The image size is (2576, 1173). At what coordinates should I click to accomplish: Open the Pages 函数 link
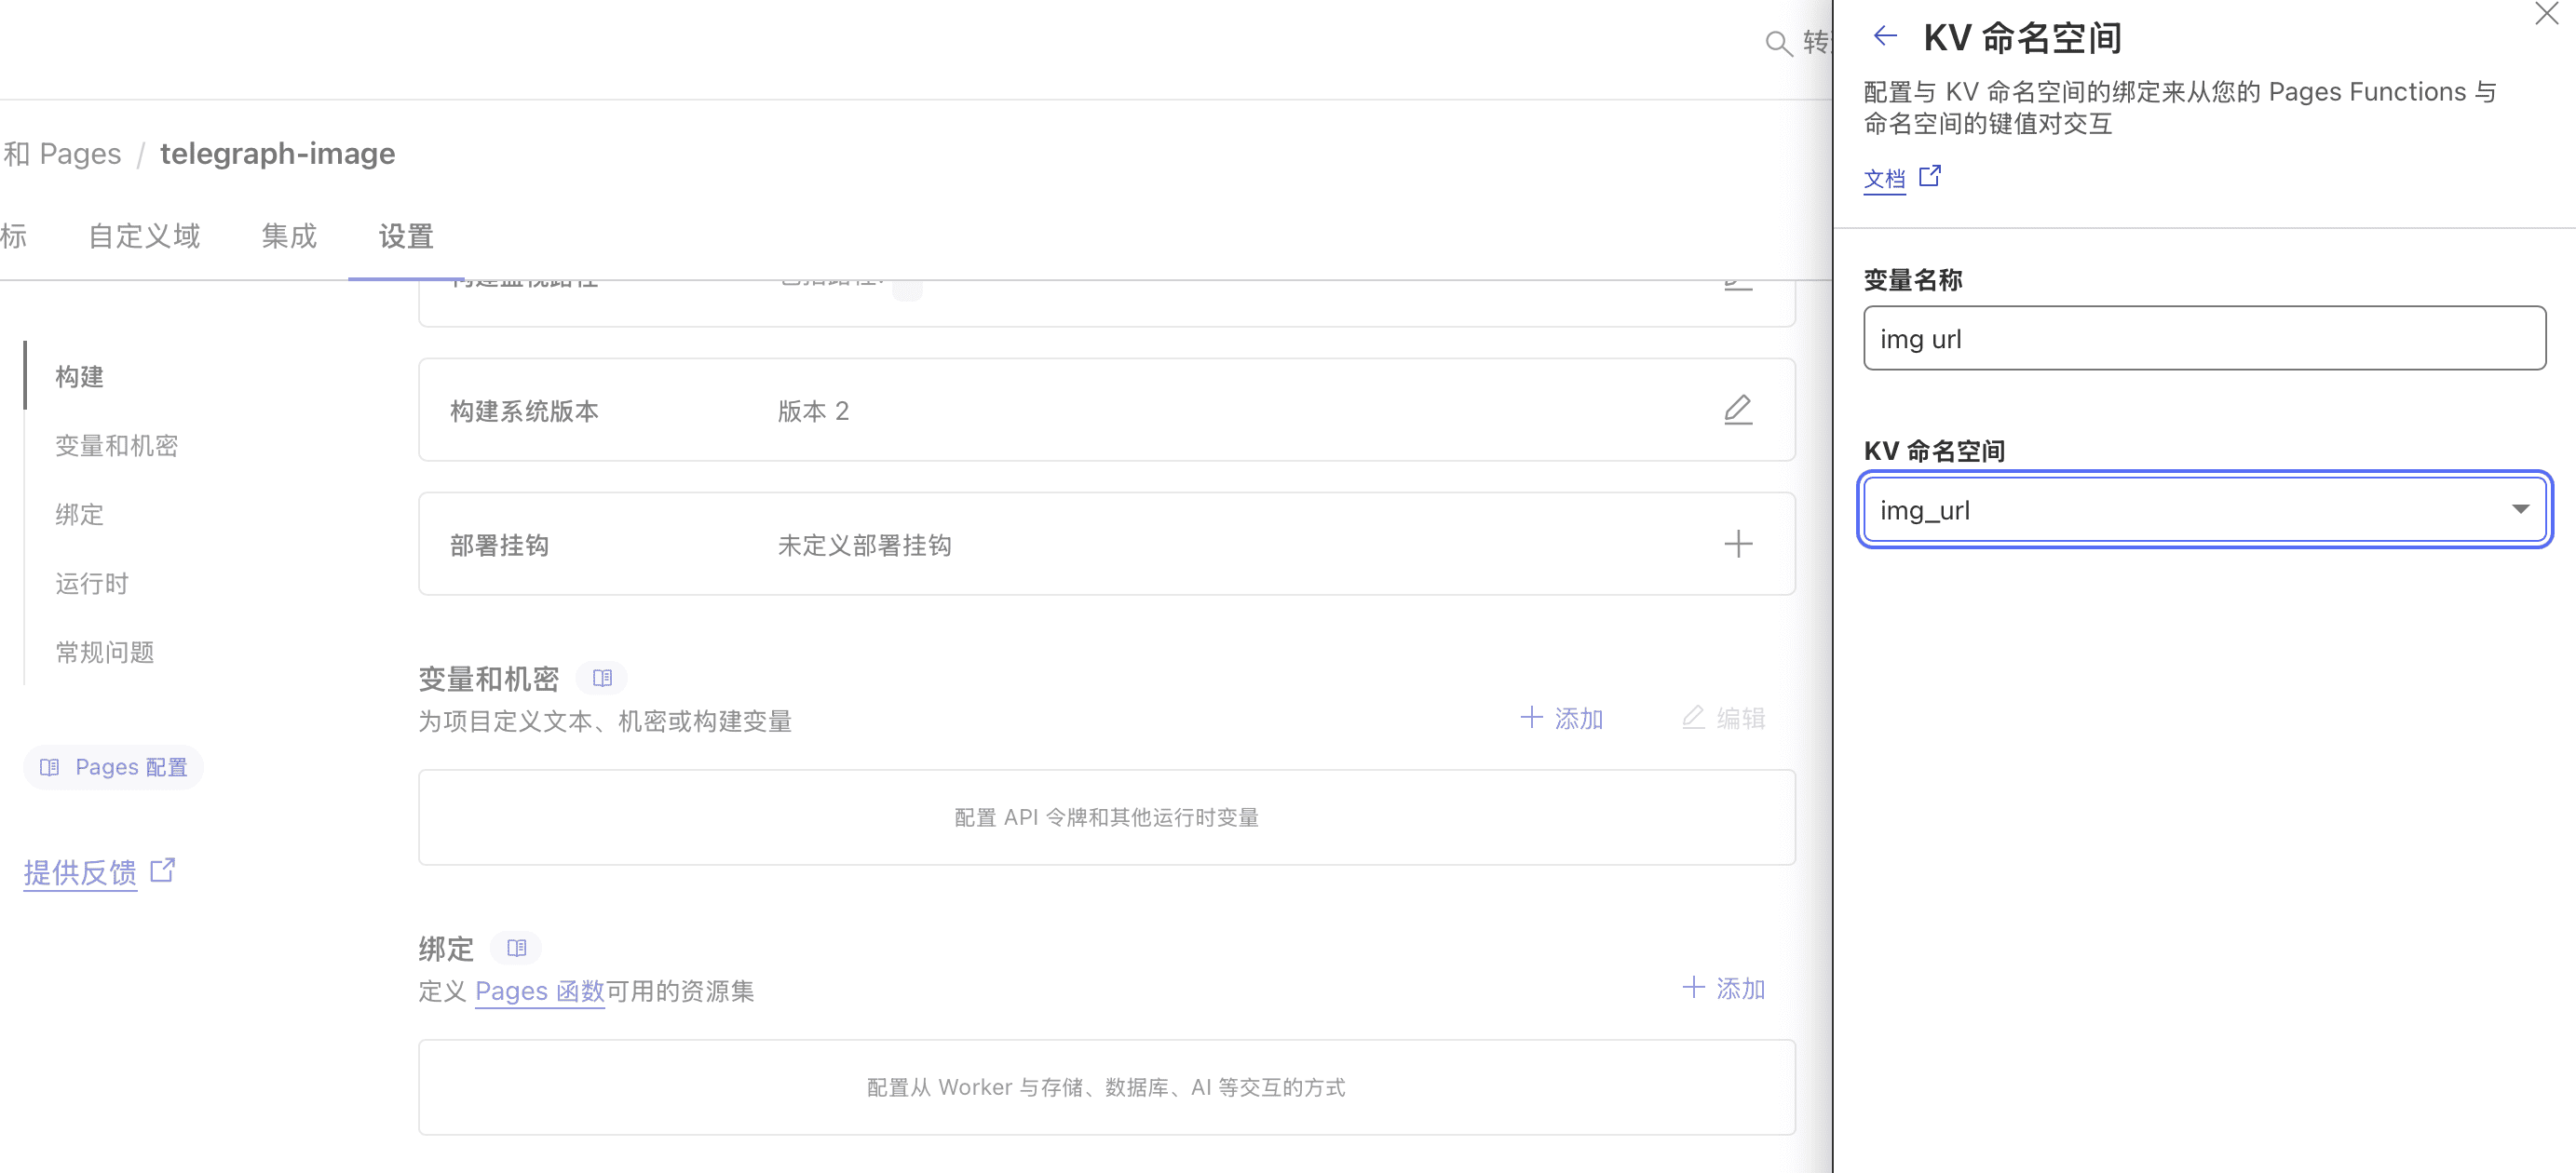[539, 991]
